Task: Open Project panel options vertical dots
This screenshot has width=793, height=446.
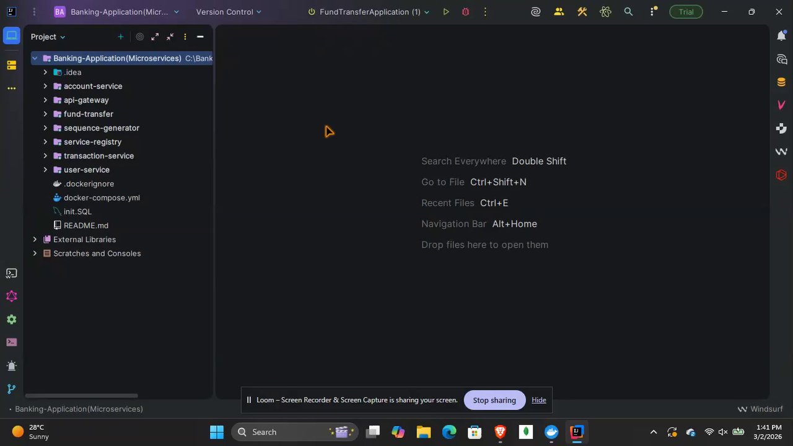Action: pos(185,37)
